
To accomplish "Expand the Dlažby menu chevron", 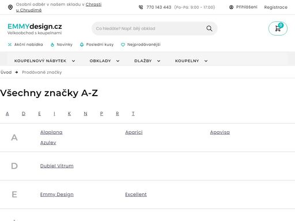I will (x=158, y=61).
